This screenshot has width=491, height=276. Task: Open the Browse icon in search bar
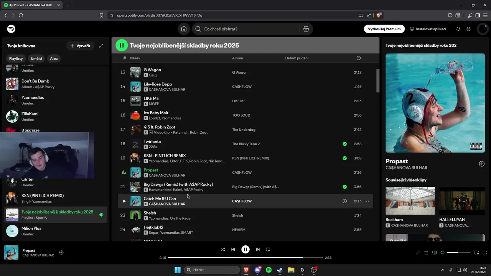(306, 29)
